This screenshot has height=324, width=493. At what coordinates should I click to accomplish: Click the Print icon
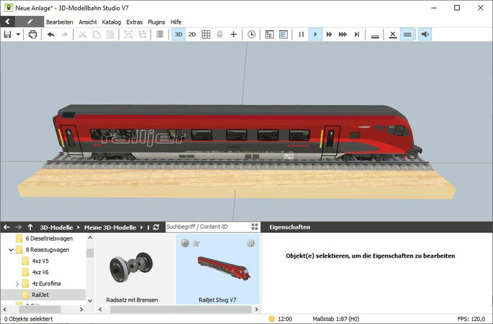click(33, 34)
